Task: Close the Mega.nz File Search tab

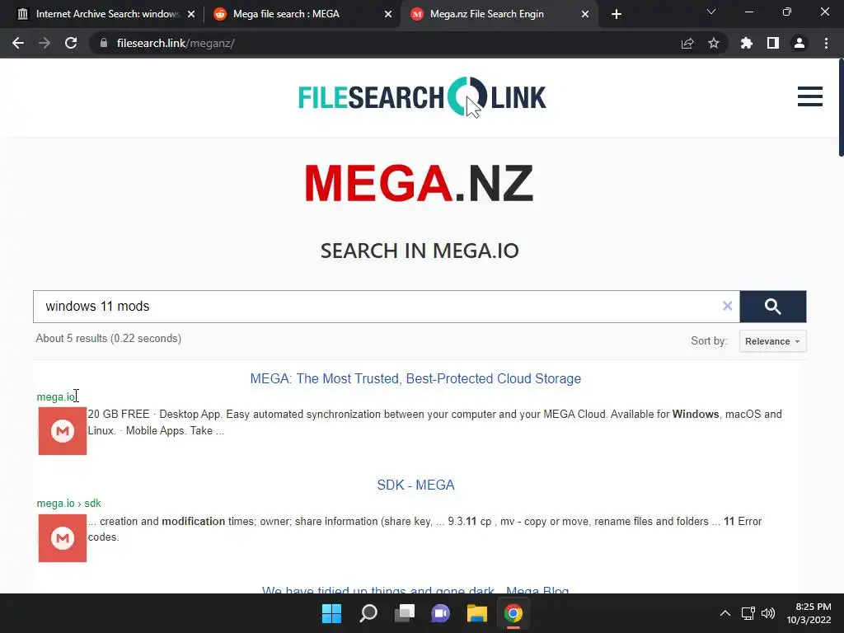Action: tap(585, 14)
